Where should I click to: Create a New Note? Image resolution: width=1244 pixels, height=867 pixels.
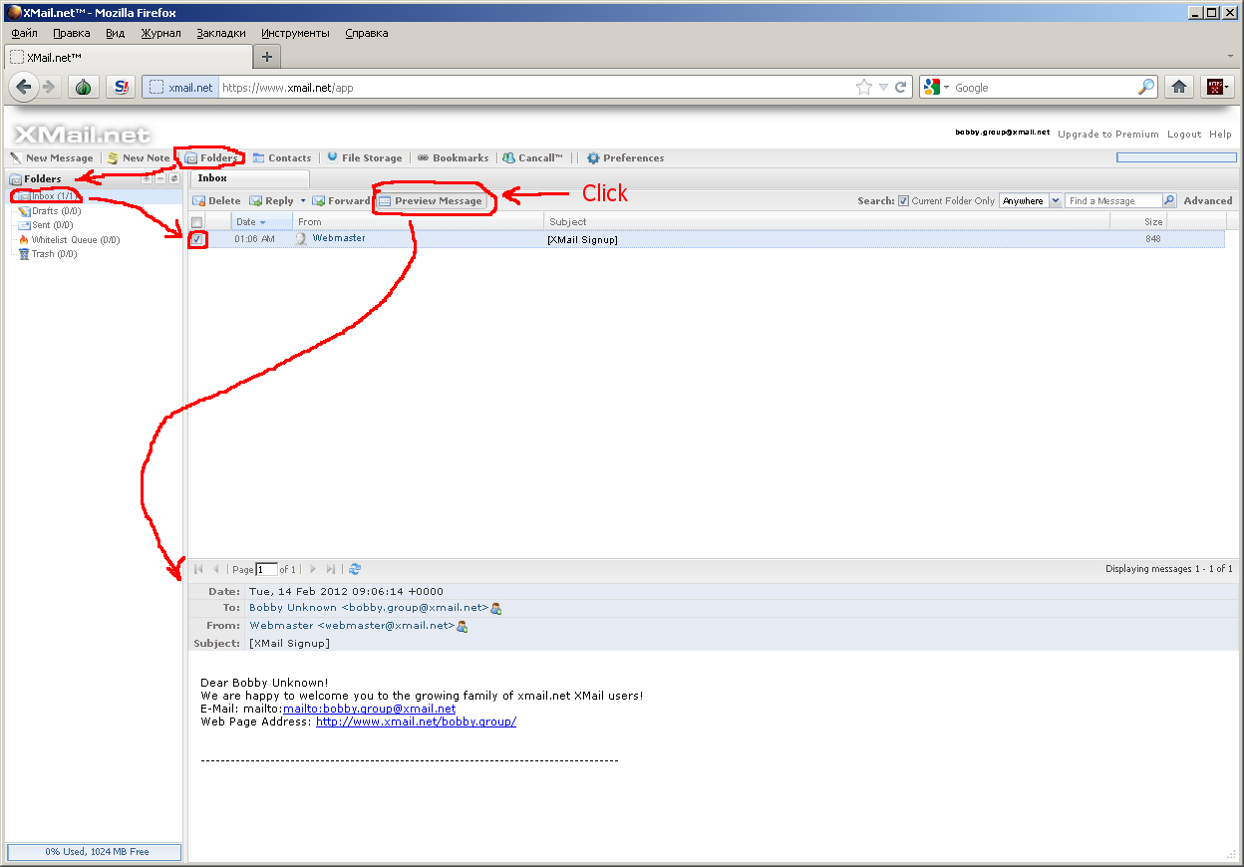click(139, 157)
